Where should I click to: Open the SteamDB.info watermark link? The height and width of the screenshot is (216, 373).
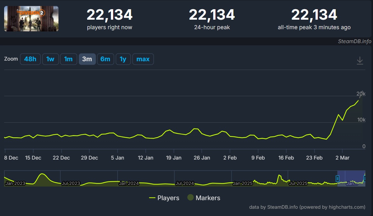[x=354, y=42]
